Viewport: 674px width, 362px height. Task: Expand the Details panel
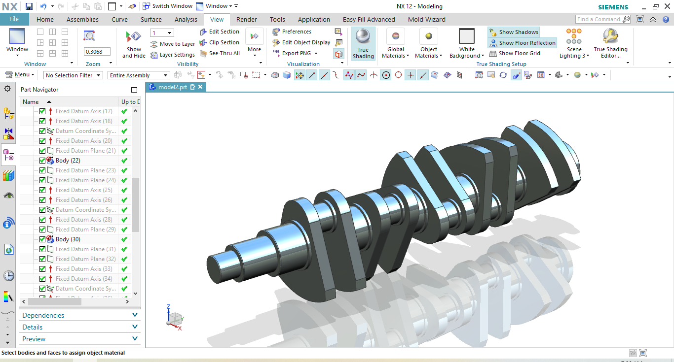pos(80,327)
